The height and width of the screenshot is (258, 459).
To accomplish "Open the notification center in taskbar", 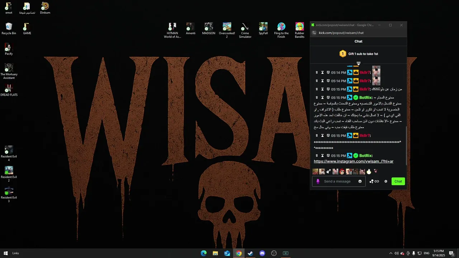I will (451, 253).
